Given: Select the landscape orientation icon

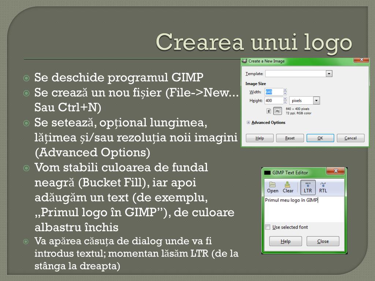Looking at the screenshot, I should 278,111.
